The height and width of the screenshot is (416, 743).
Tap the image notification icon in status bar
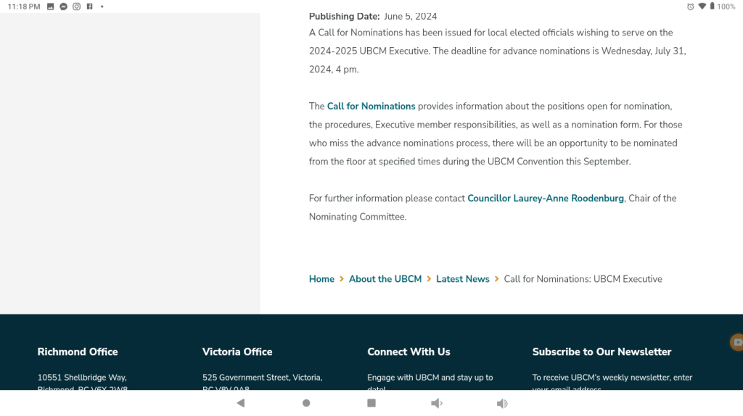tap(50, 7)
